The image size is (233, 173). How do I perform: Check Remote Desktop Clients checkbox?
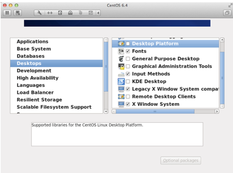point(128,97)
